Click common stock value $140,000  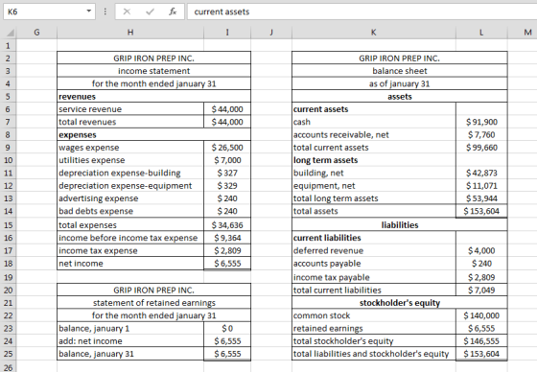[x=481, y=315]
